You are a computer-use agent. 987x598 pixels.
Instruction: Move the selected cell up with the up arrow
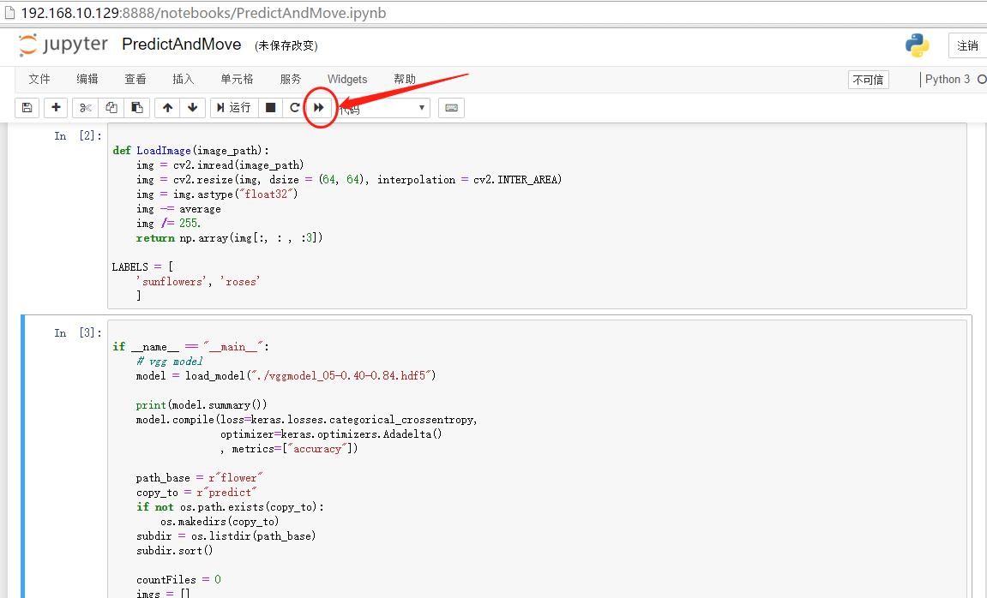(x=167, y=108)
